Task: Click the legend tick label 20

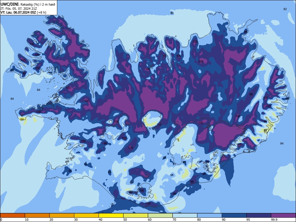Action: 51,220
